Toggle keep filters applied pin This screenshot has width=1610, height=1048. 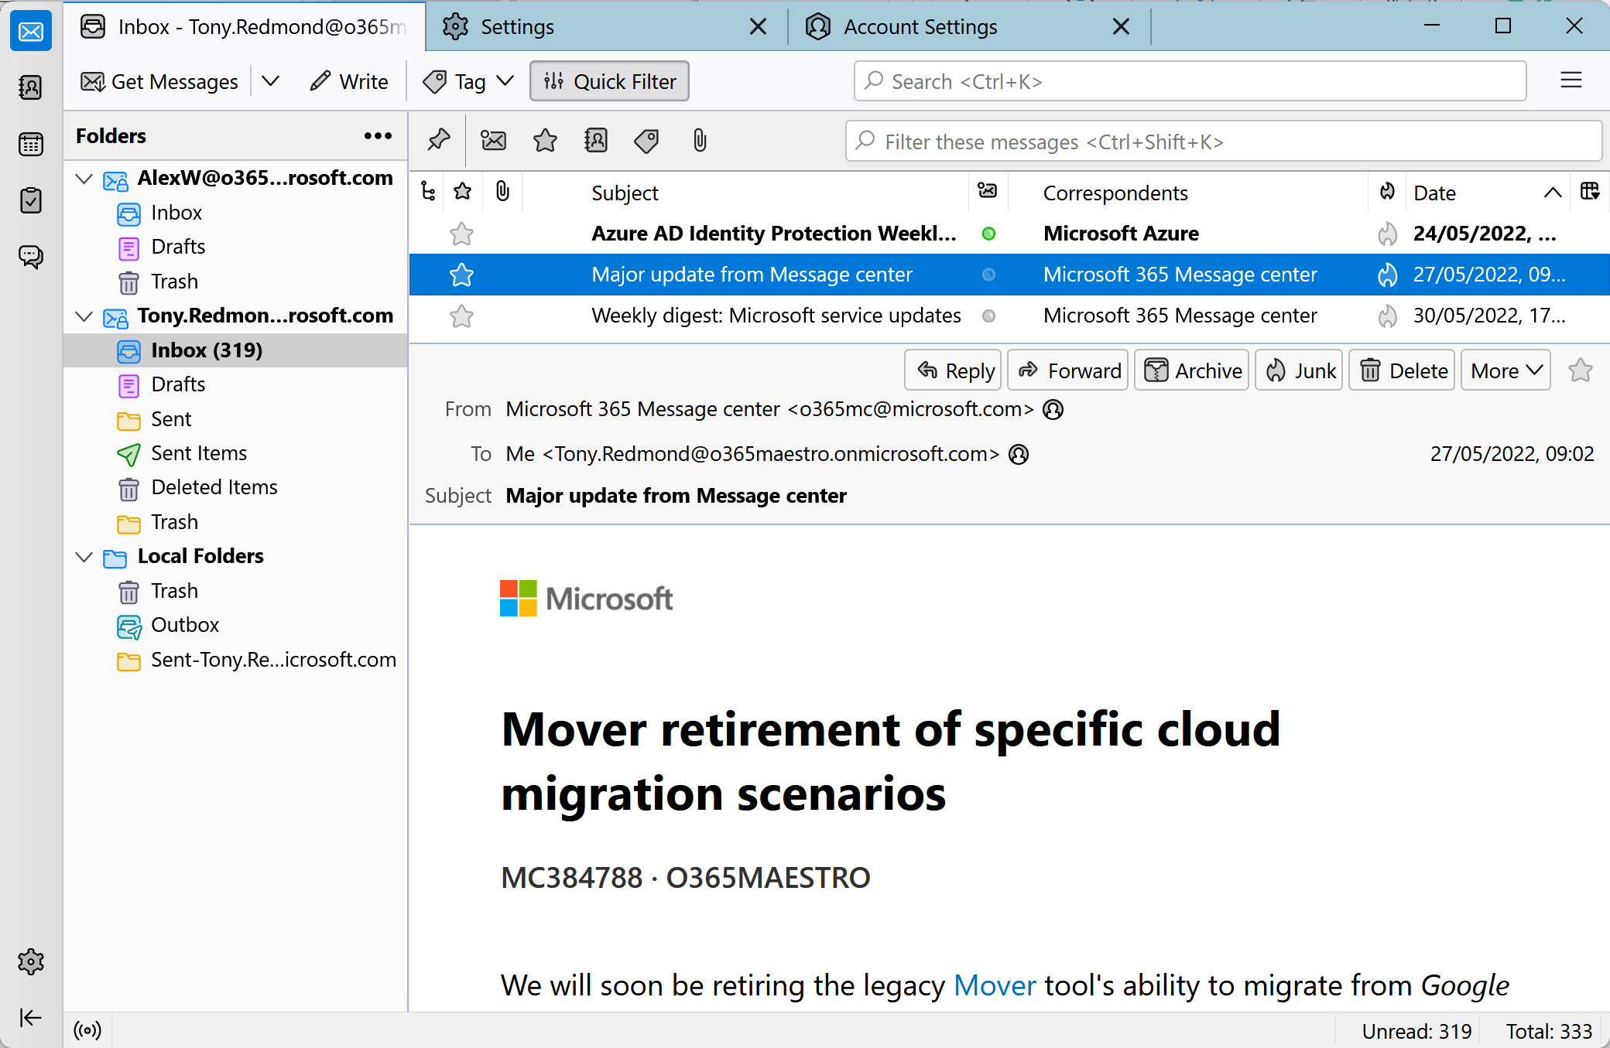tap(439, 140)
